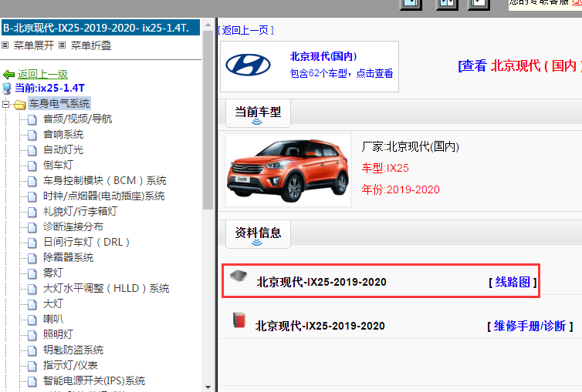Click the 当前:ix25-1.4T computer icon
This screenshot has width=582, height=392.
coord(7,89)
